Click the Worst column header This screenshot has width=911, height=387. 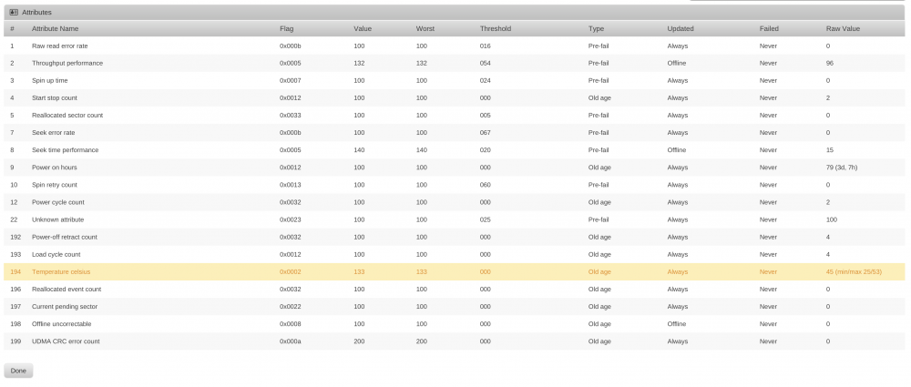coord(425,28)
